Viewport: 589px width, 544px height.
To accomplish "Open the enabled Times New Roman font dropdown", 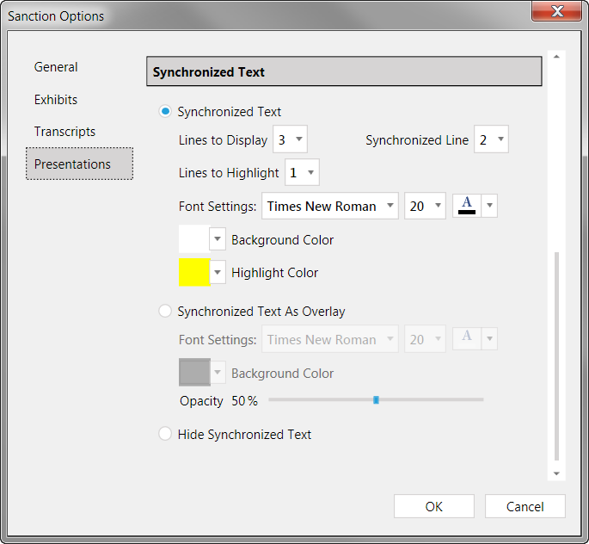I will pyautogui.click(x=330, y=206).
